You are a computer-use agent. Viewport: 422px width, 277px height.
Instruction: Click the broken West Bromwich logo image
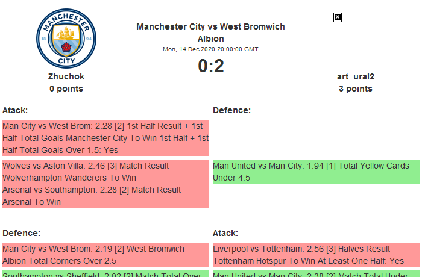[338, 17]
